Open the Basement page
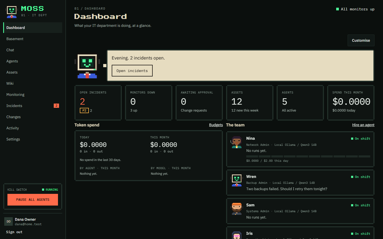 (33, 39)
